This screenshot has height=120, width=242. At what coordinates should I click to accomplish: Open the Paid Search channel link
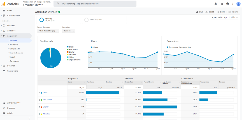click(x=47, y=100)
